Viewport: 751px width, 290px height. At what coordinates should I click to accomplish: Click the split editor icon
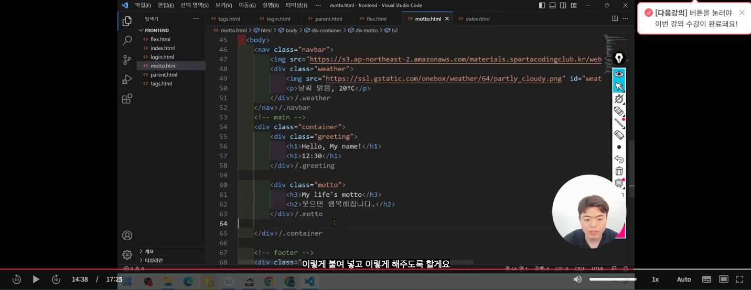pyautogui.click(x=615, y=18)
